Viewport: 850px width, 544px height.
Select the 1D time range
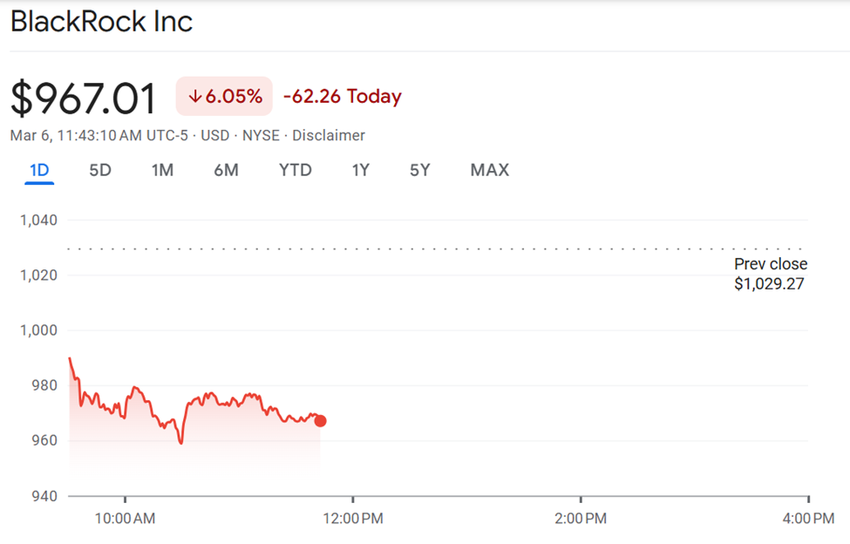point(38,170)
